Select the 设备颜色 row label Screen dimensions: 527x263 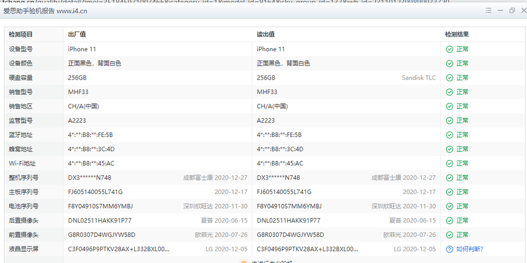pyautogui.click(x=21, y=63)
